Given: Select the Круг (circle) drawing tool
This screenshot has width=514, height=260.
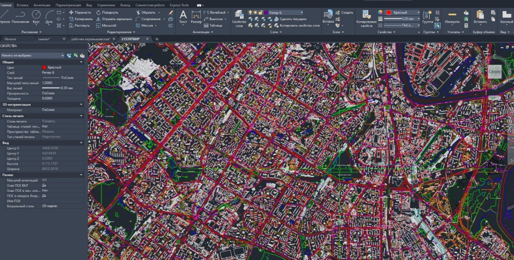Looking at the screenshot, I should pyautogui.click(x=36, y=17).
